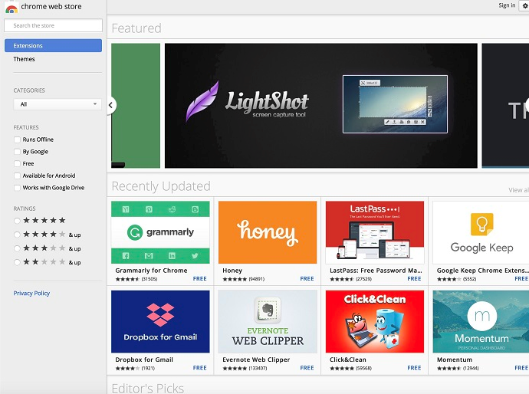Click FREE on the LastPass card
This screenshot has height=394, width=529.
point(414,278)
